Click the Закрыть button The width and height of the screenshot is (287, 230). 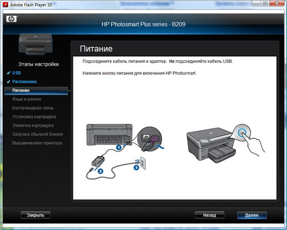pos(36,215)
